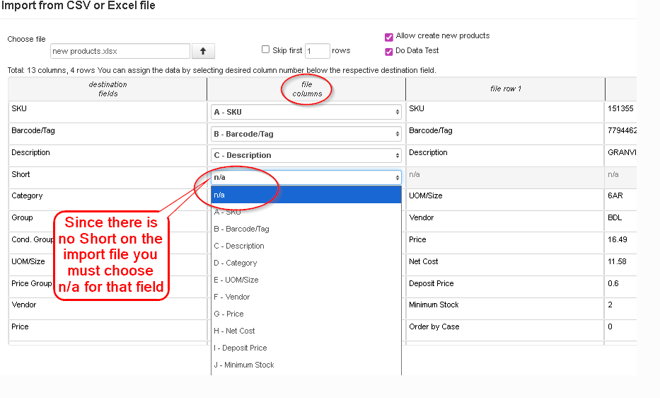
Task: Select the highlighted n/a option
Action: coord(306,195)
